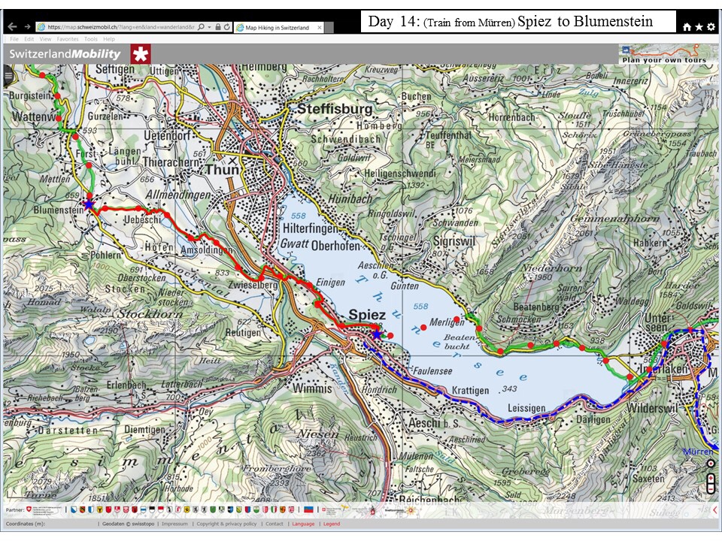Click the browser Back arrow
The width and height of the screenshot is (722, 541).
pyautogui.click(x=12, y=27)
